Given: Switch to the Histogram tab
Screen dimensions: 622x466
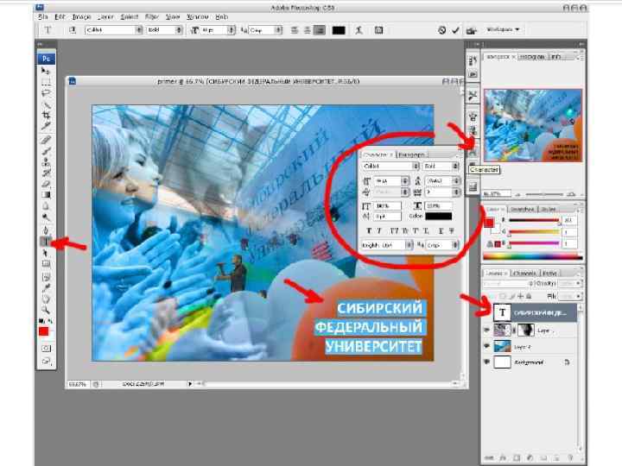Looking at the screenshot, I should (532, 57).
